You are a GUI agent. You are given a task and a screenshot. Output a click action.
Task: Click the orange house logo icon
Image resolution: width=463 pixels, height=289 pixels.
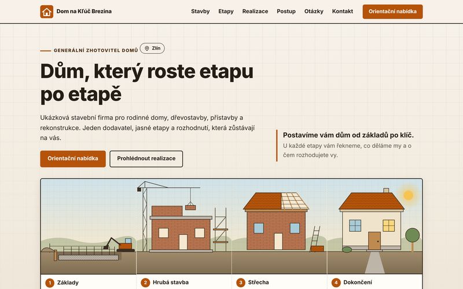coord(47,12)
